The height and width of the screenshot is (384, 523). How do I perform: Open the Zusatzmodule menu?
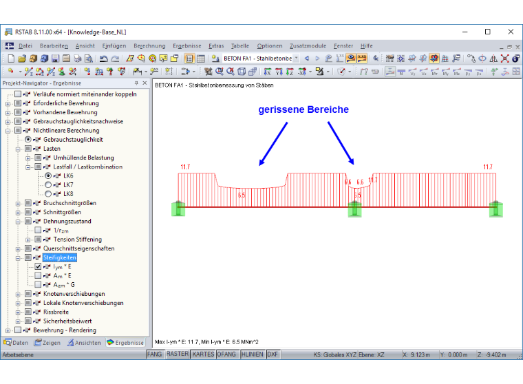(308, 46)
